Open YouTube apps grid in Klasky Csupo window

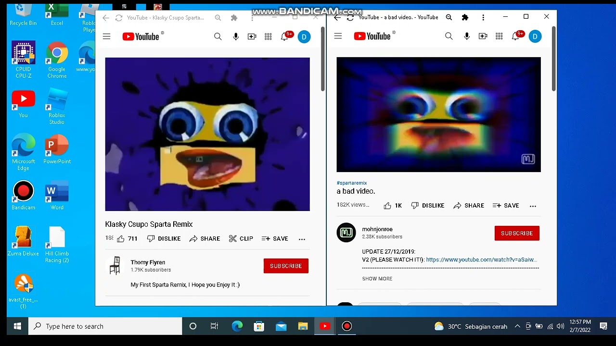(268, 37)
